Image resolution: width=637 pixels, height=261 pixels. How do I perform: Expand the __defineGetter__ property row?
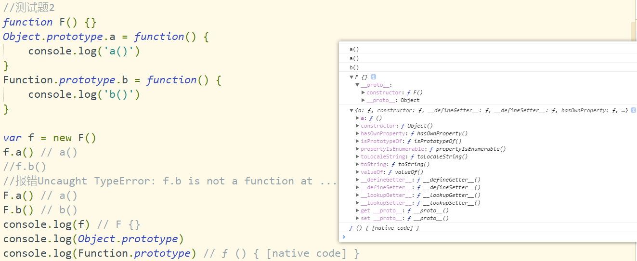click(357, 180)
